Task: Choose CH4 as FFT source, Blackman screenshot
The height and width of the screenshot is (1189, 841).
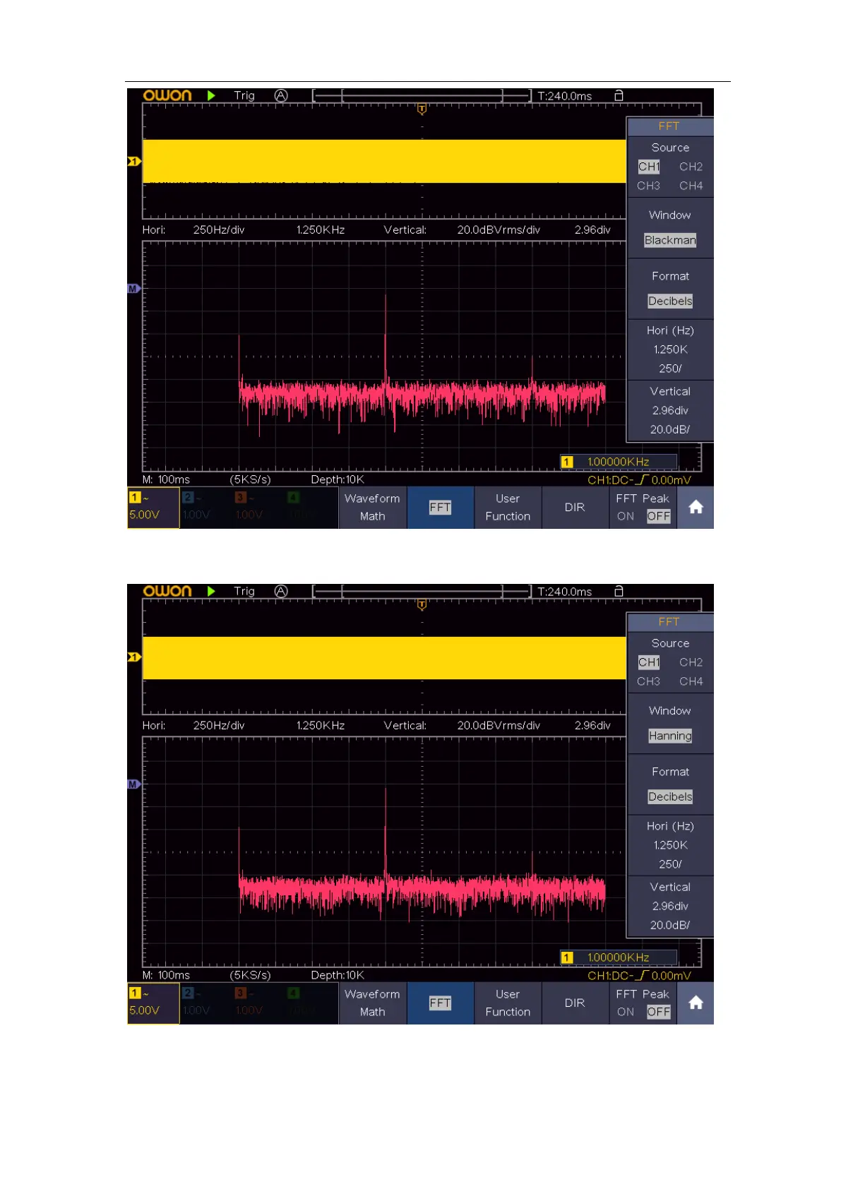Action: pyautogui.click(x=691, y=186)
